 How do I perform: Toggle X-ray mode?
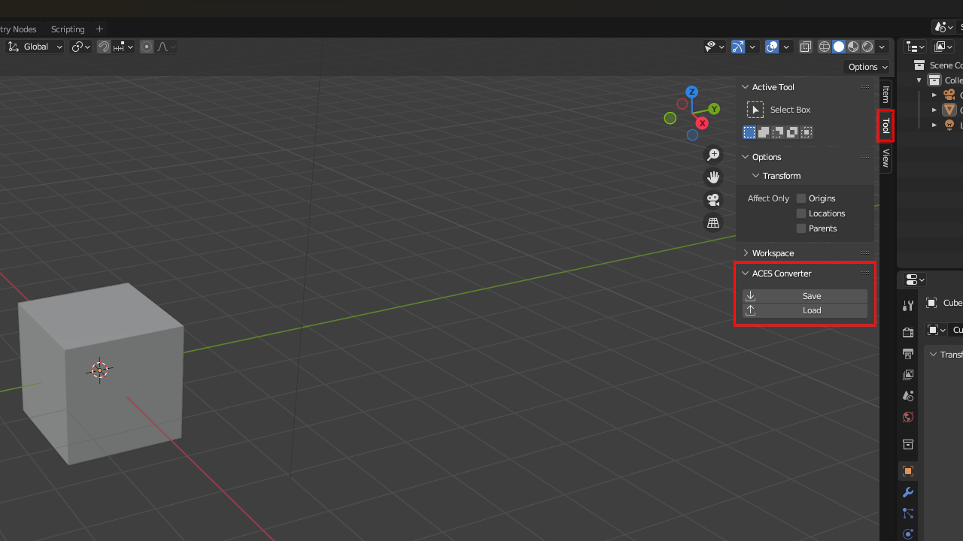tap(806, 47)
